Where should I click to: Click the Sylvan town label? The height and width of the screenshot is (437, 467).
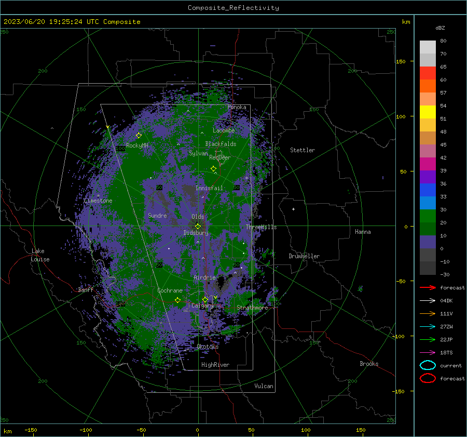(x=198, y=154)
